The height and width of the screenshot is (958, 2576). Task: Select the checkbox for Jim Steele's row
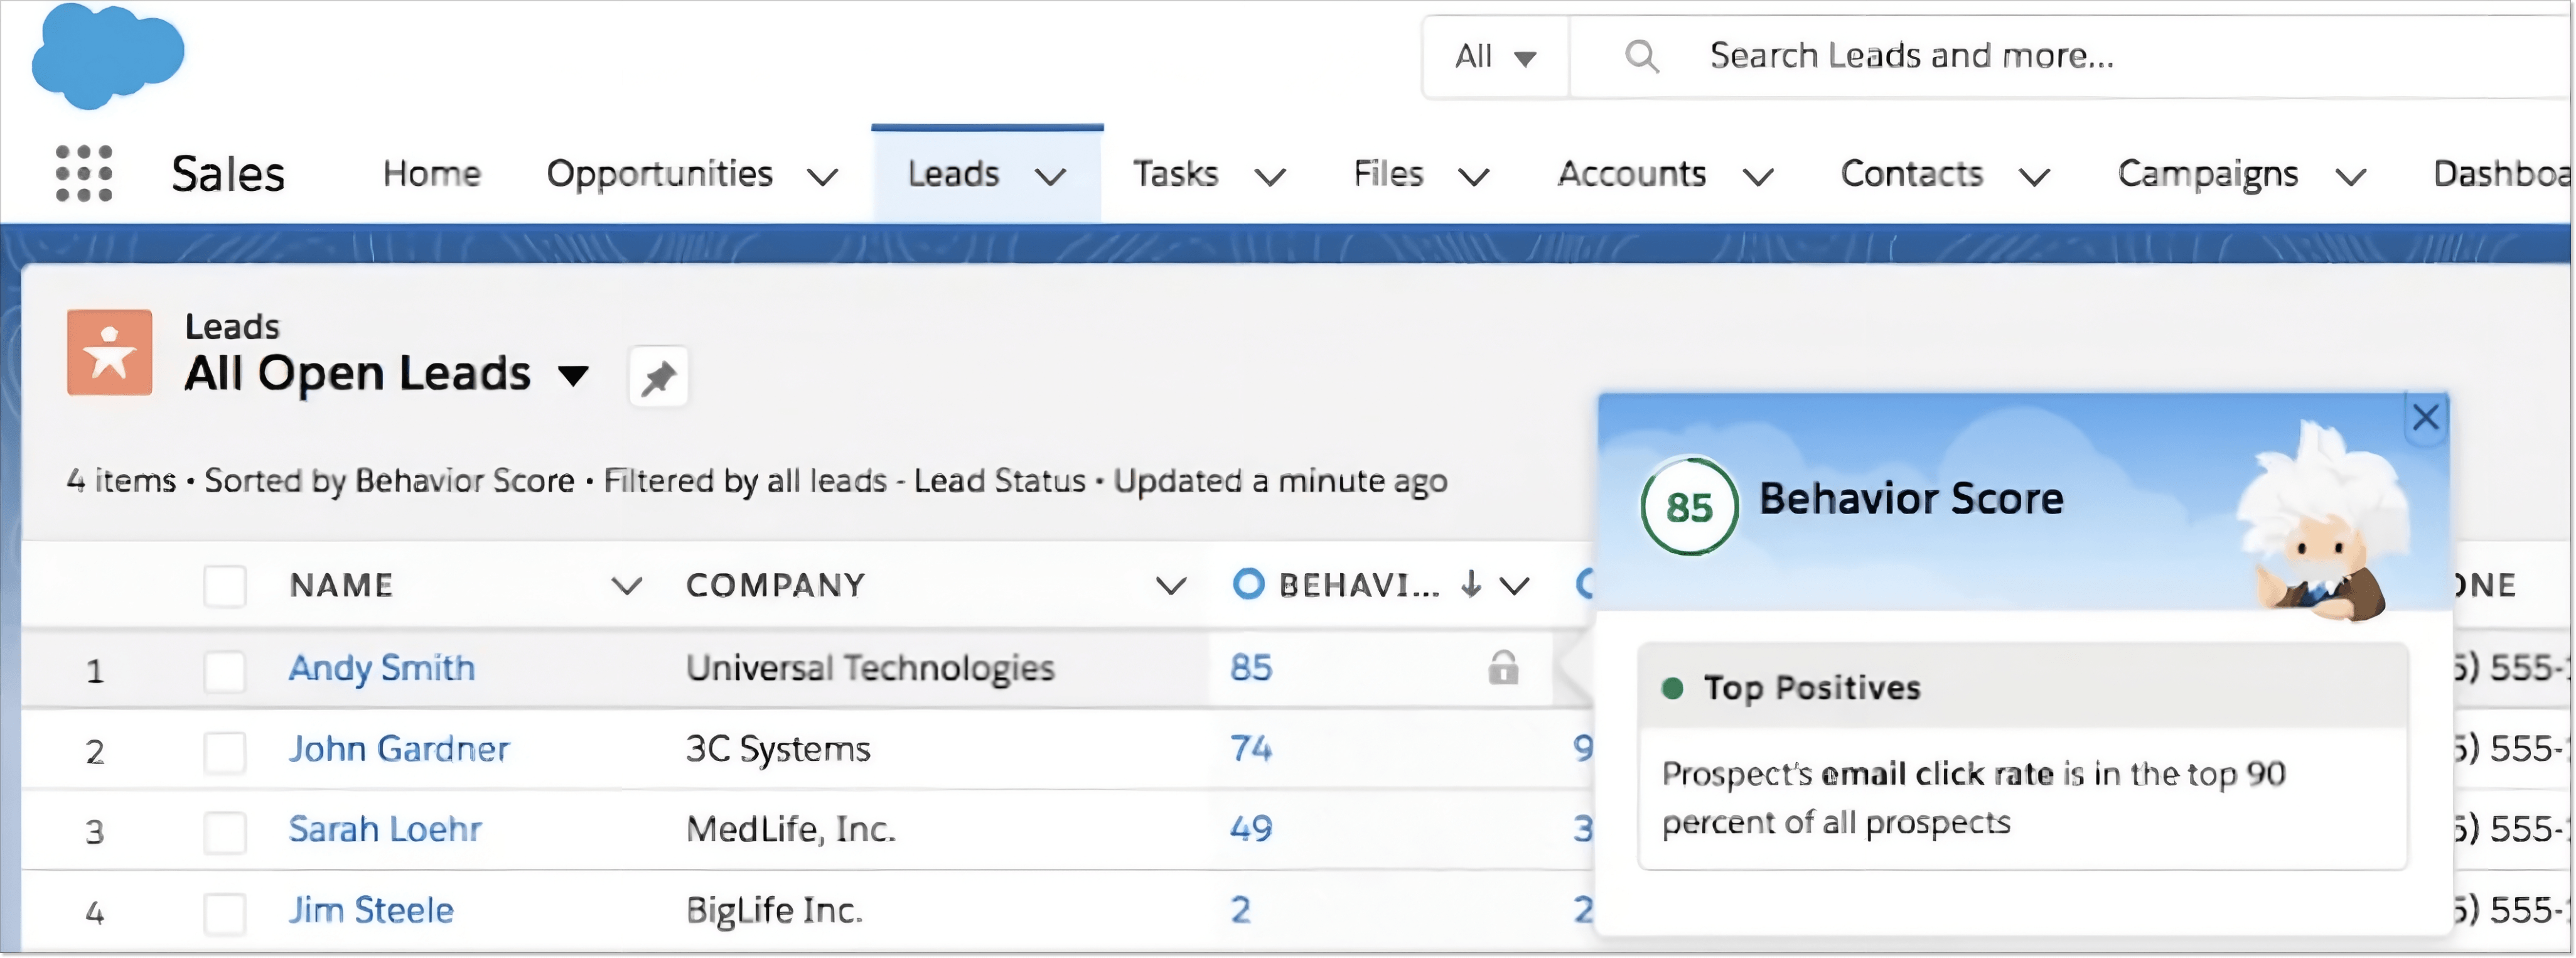pos(225,910)
